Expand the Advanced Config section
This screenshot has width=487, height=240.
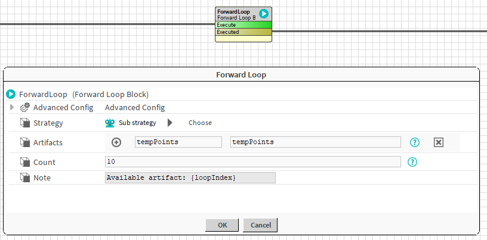click(12, 108)
